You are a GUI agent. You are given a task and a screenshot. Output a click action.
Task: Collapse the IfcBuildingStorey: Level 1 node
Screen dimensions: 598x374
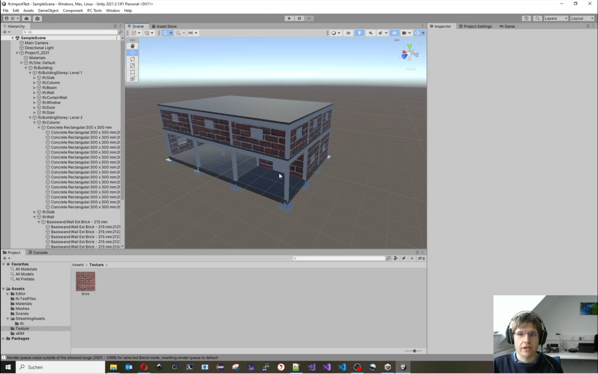[30, 73]
